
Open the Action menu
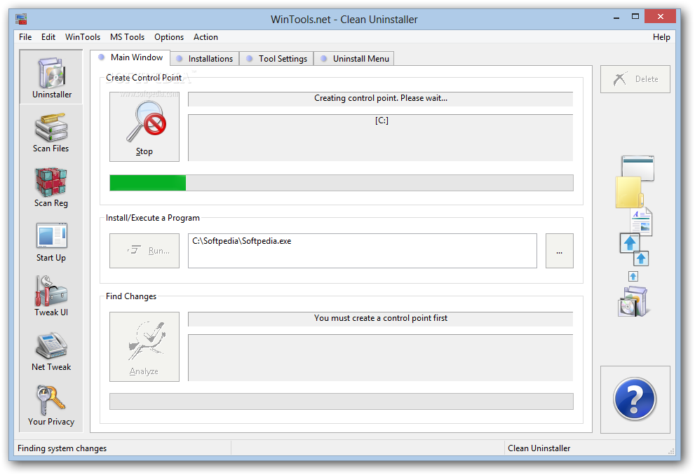pyautogui.click(x=205, y=37)
